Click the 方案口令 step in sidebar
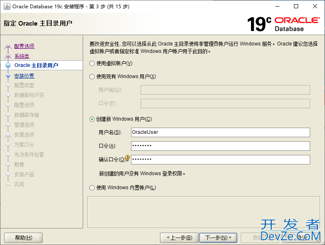The width and height of the screenshot is (325, 245). click(24, 145)
